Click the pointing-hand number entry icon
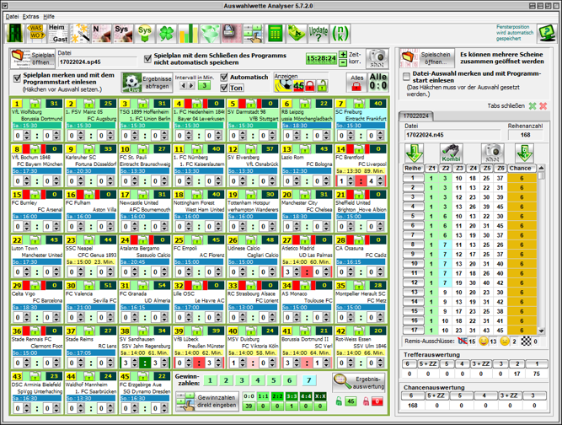562x425 pixels. coord(253,34)
